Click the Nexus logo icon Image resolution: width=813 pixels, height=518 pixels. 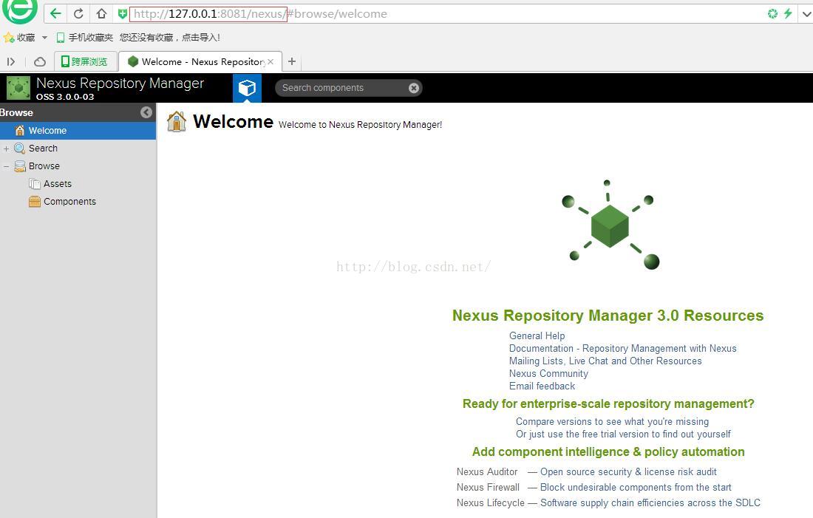tap(18, 88)
